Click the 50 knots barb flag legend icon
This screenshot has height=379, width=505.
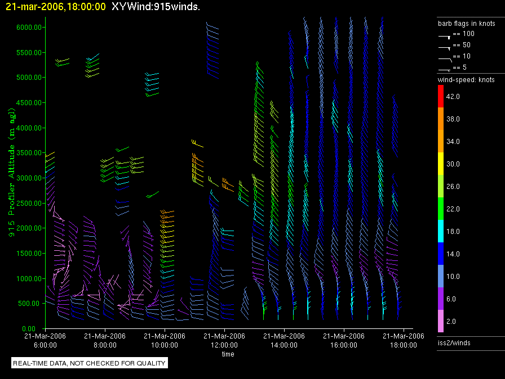click(445, 48)
